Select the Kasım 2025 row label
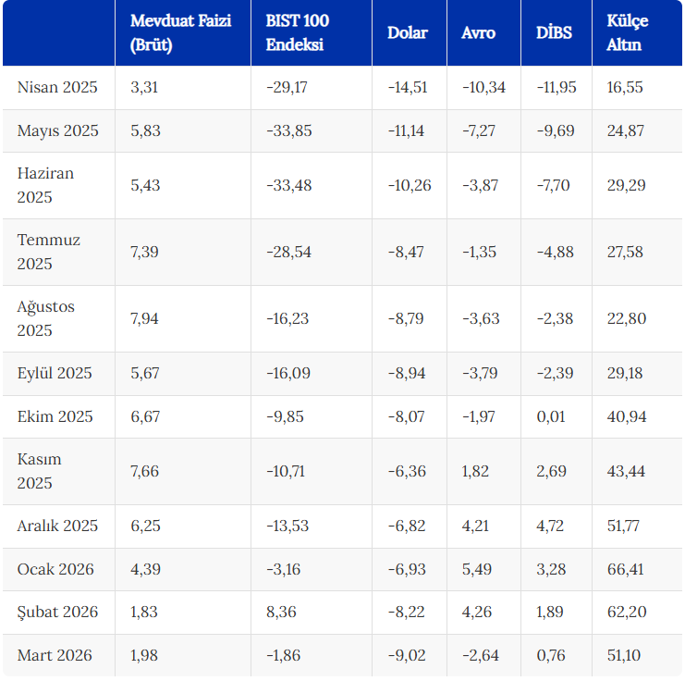The width and height of the screenshot is (685, 681). click(x=40, y=471)
